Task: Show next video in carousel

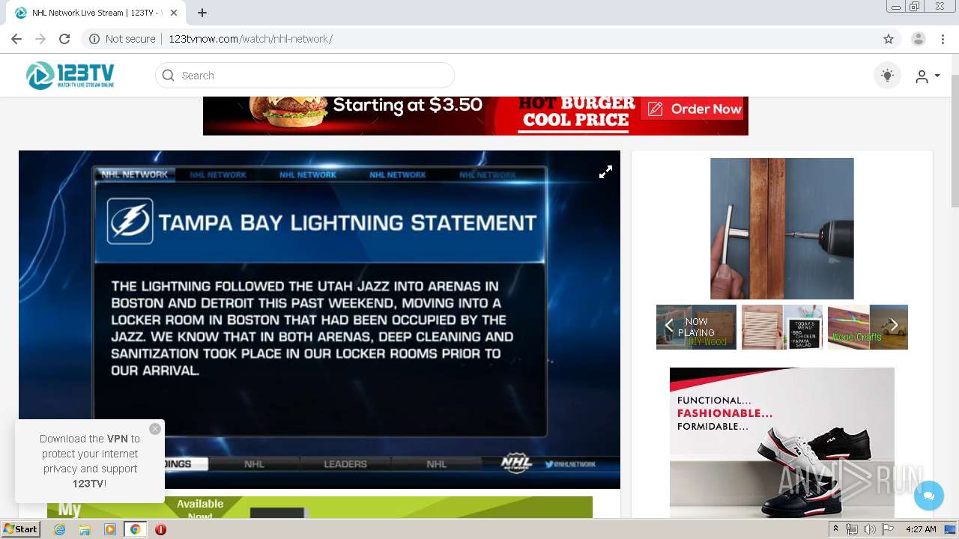Action: pyautogui.click(x=894, y=326)
